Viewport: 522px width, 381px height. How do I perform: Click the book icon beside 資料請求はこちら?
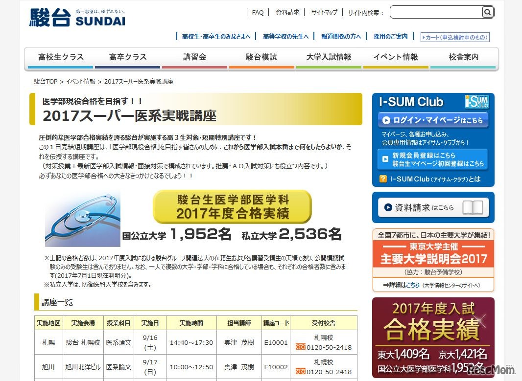[474, 208]
